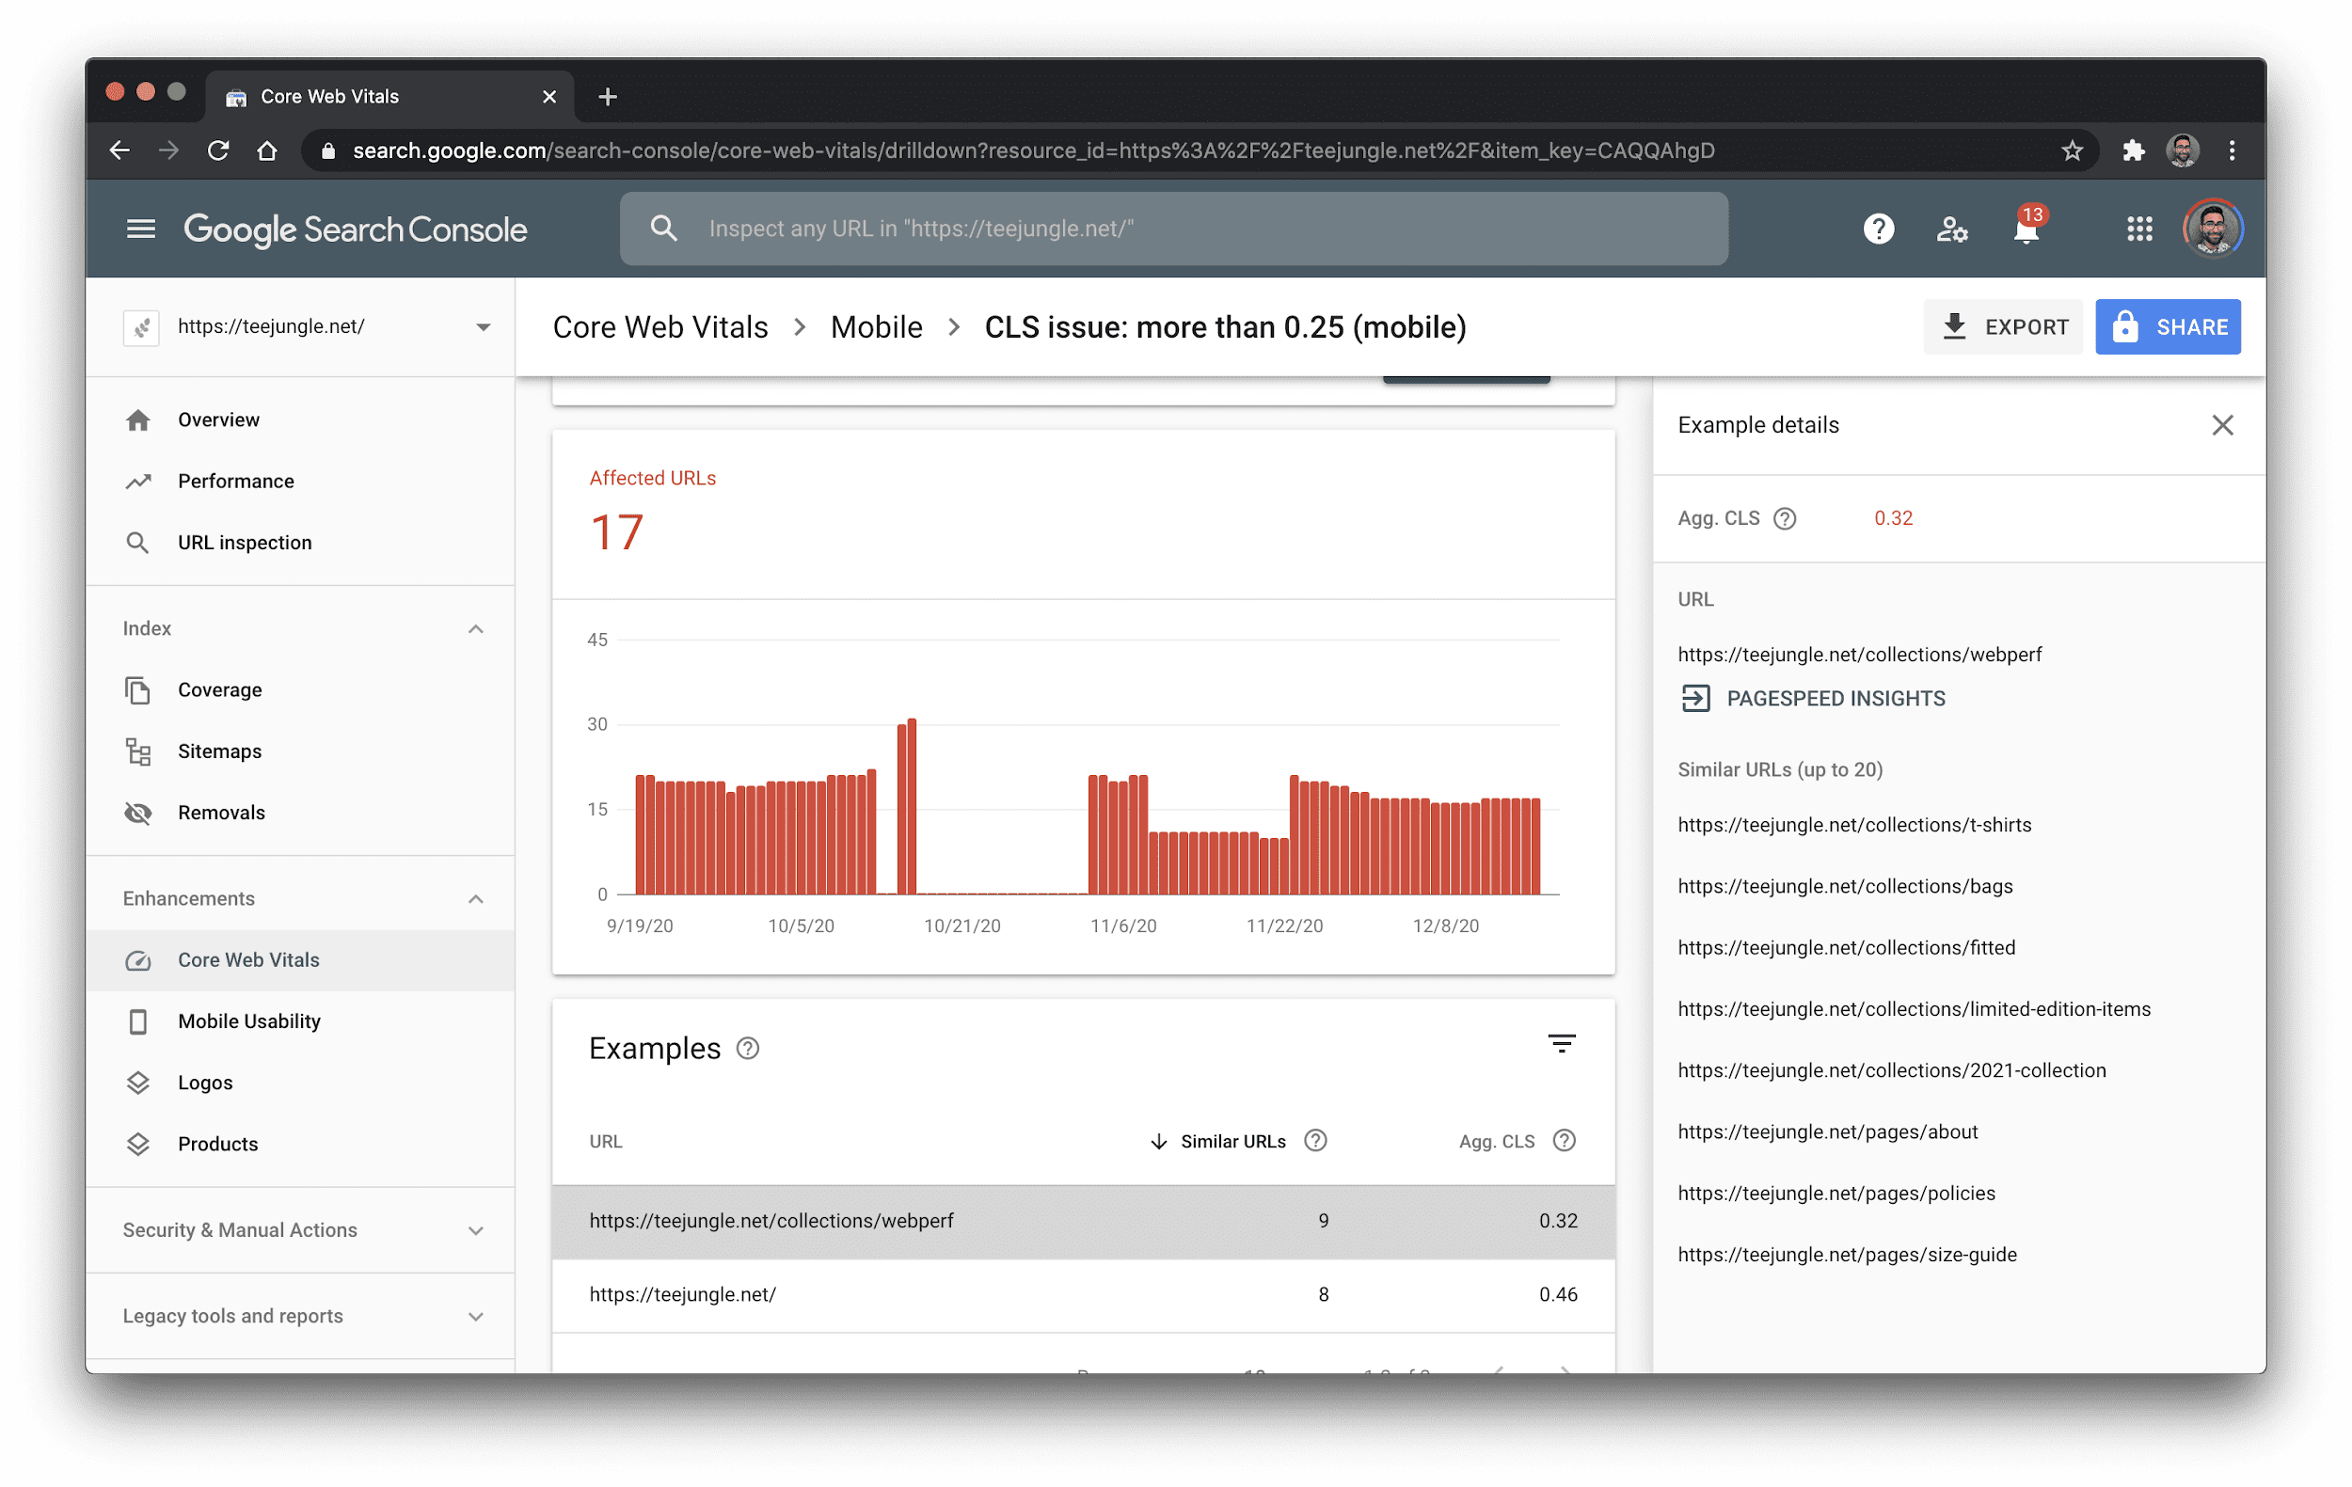The image size is (2352, 1487).
Task: Click the filter icon next to Examples
Action: (1561, 1045)
